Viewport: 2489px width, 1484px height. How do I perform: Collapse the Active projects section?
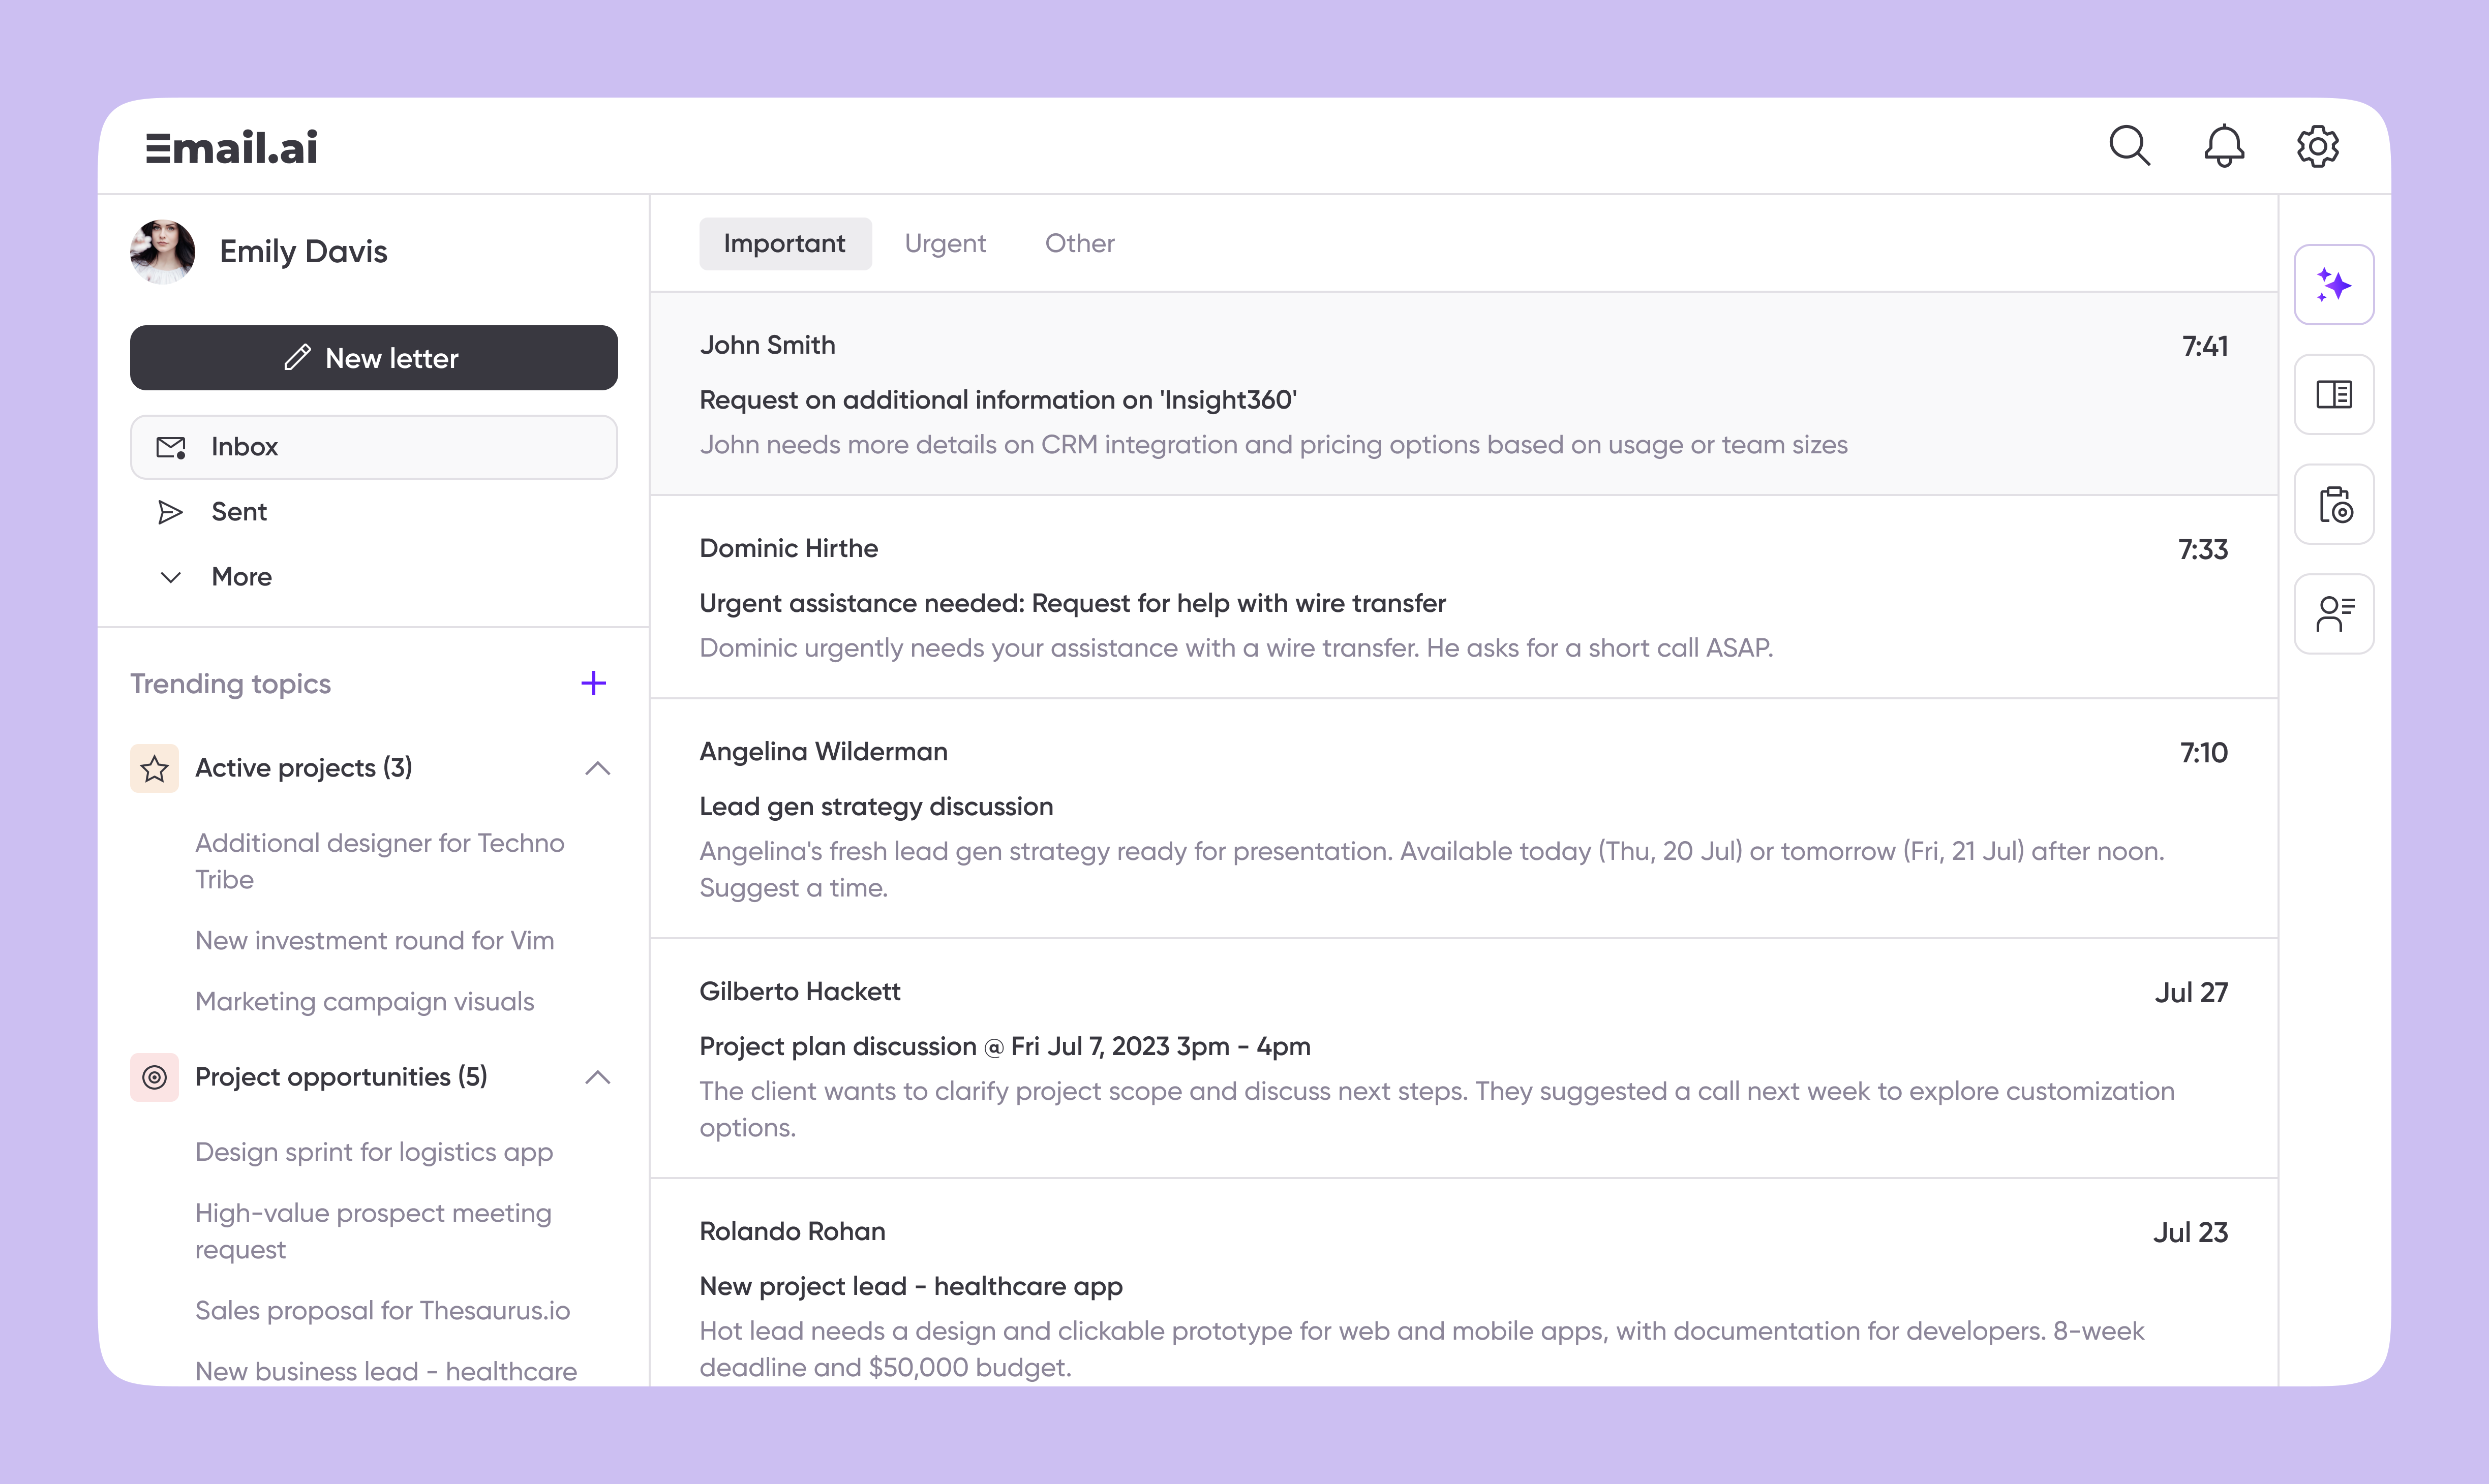click(598, 768)
